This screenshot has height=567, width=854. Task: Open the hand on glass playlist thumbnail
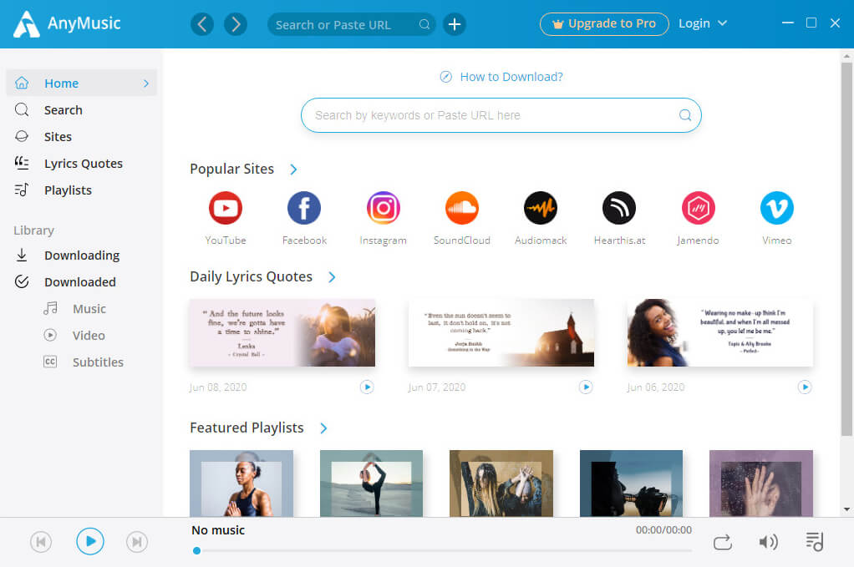coord(761,483)
